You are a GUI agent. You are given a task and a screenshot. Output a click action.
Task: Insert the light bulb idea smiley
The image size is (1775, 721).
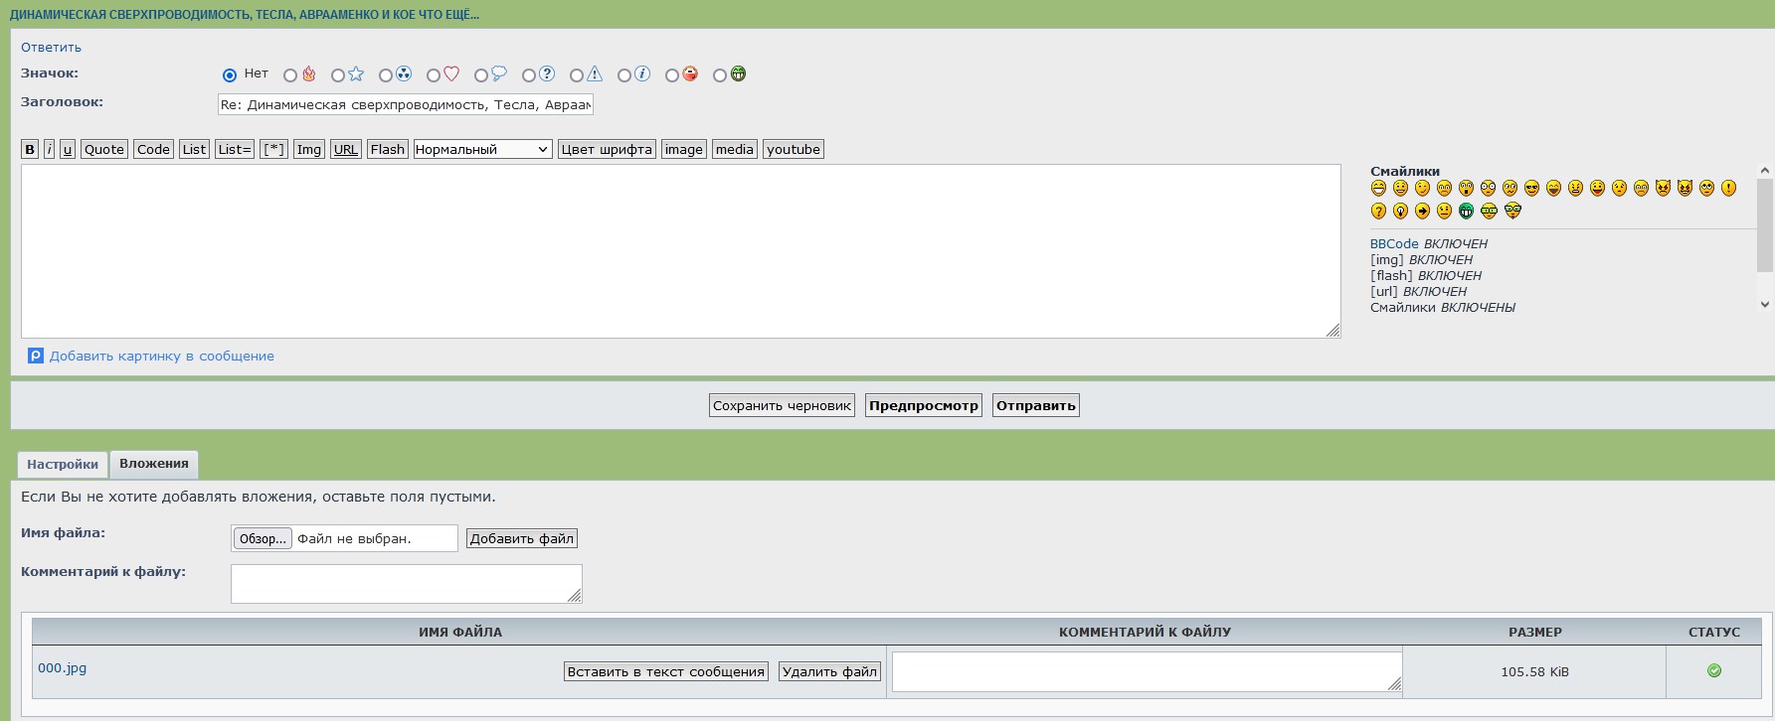(1400, 211)
